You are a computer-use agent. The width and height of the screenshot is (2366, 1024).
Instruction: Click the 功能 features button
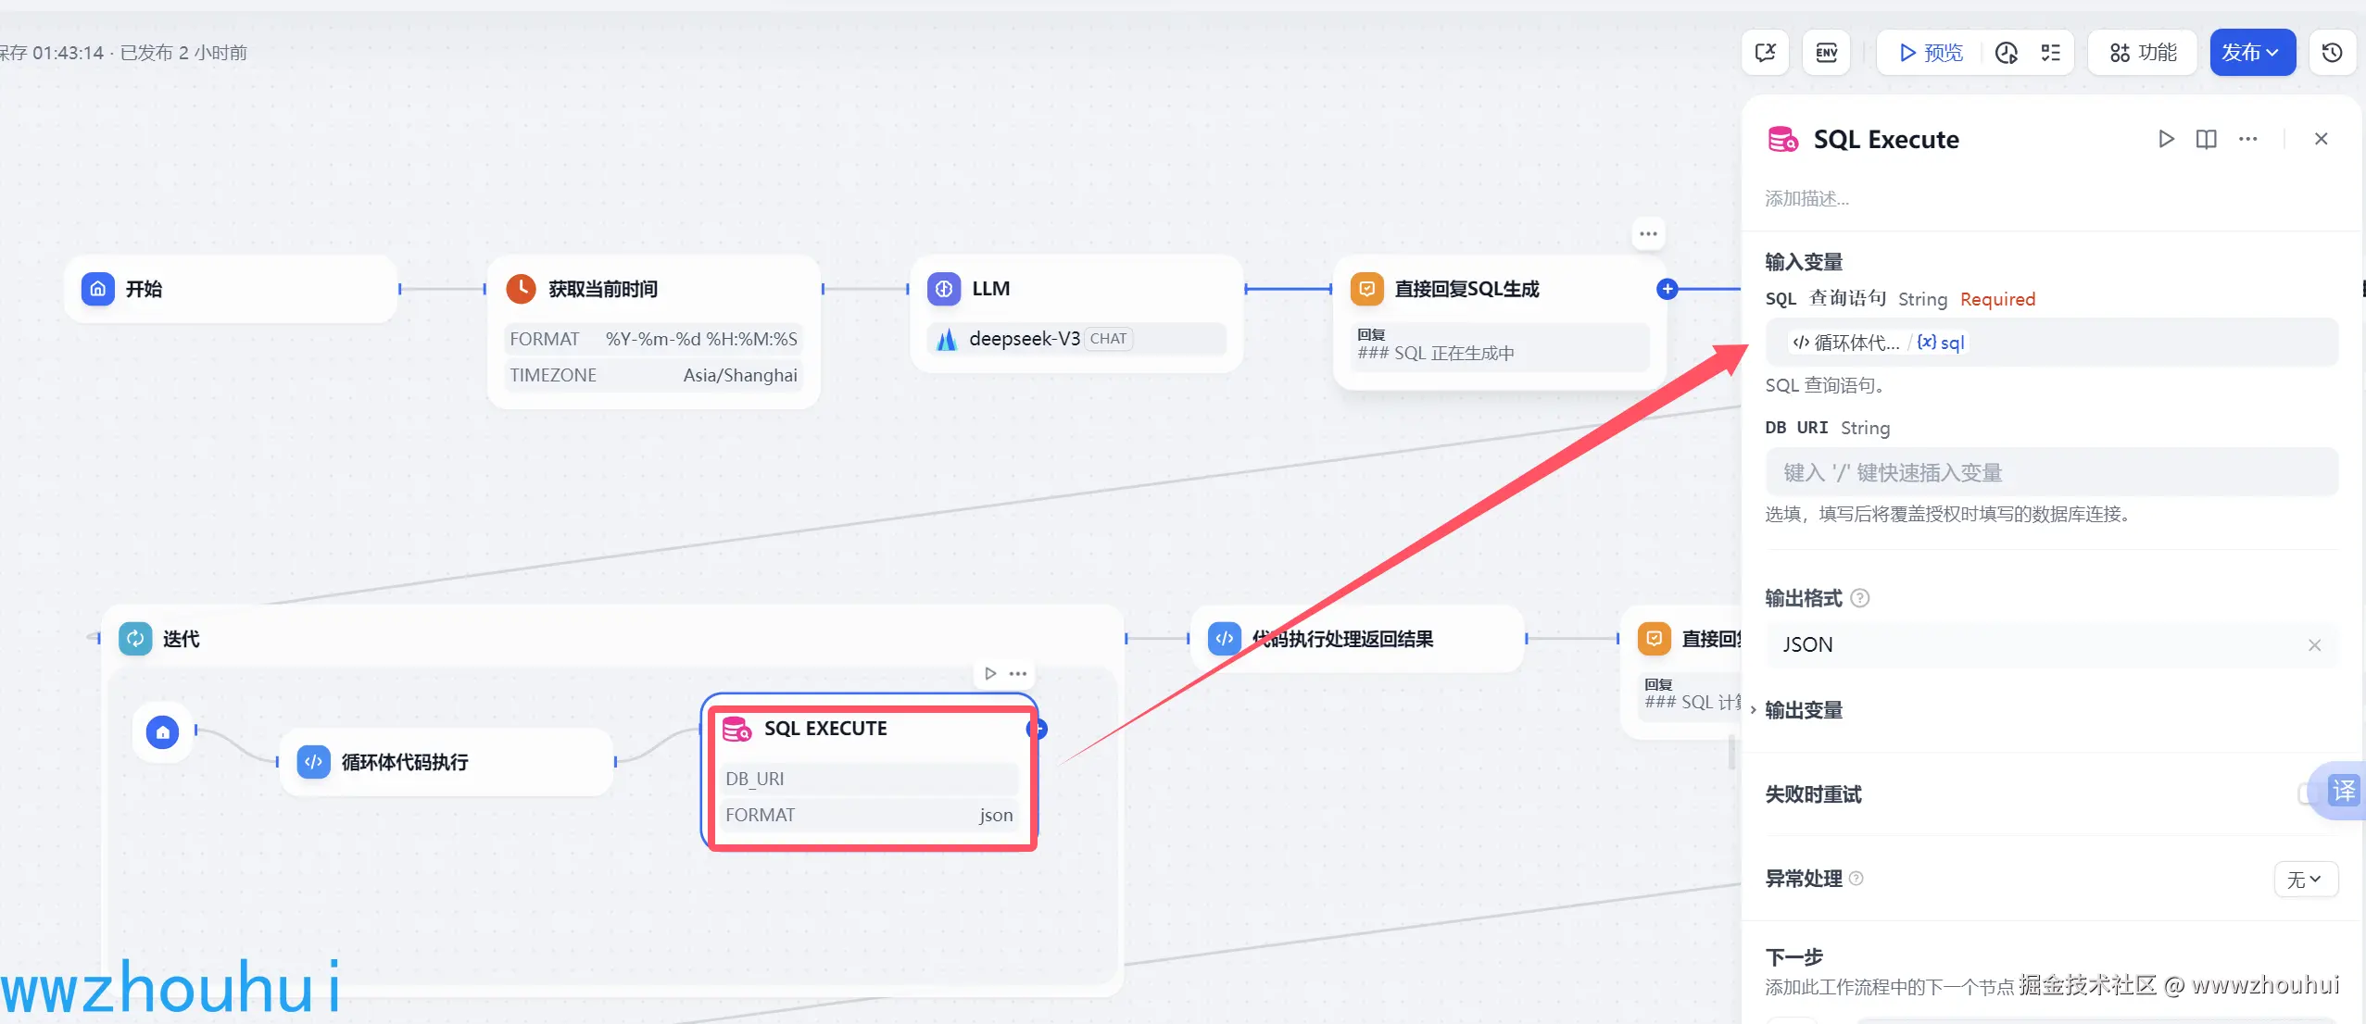tap(2143, 53)
